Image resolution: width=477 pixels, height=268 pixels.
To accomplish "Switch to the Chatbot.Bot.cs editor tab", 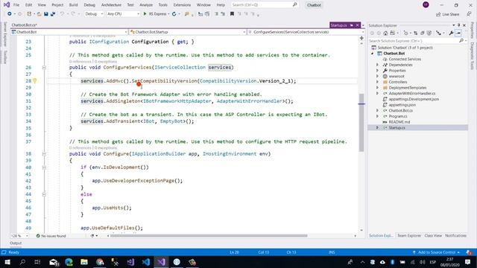I will tap(25, 25).
